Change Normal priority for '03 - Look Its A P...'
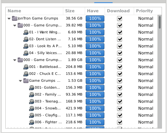The height and width of the screenshot is (133, 167). click(146, 46)
